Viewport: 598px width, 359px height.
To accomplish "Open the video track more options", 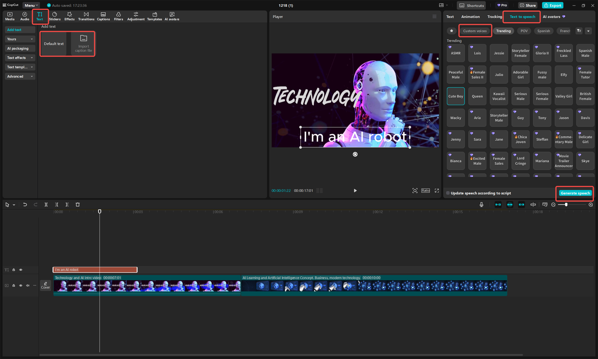I will pos(35,285).
